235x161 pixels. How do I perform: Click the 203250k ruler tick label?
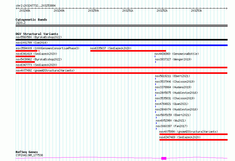(x=93, y=11)
